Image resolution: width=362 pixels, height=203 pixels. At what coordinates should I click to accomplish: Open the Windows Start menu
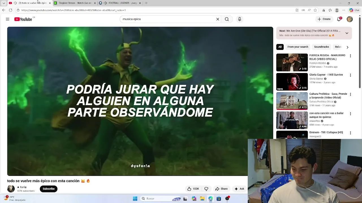(x=135, y=198)
